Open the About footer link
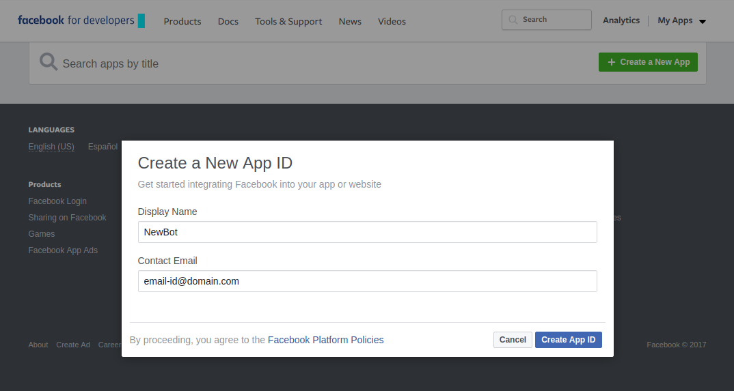Screen dimensions: 734x391 [38, 345]
